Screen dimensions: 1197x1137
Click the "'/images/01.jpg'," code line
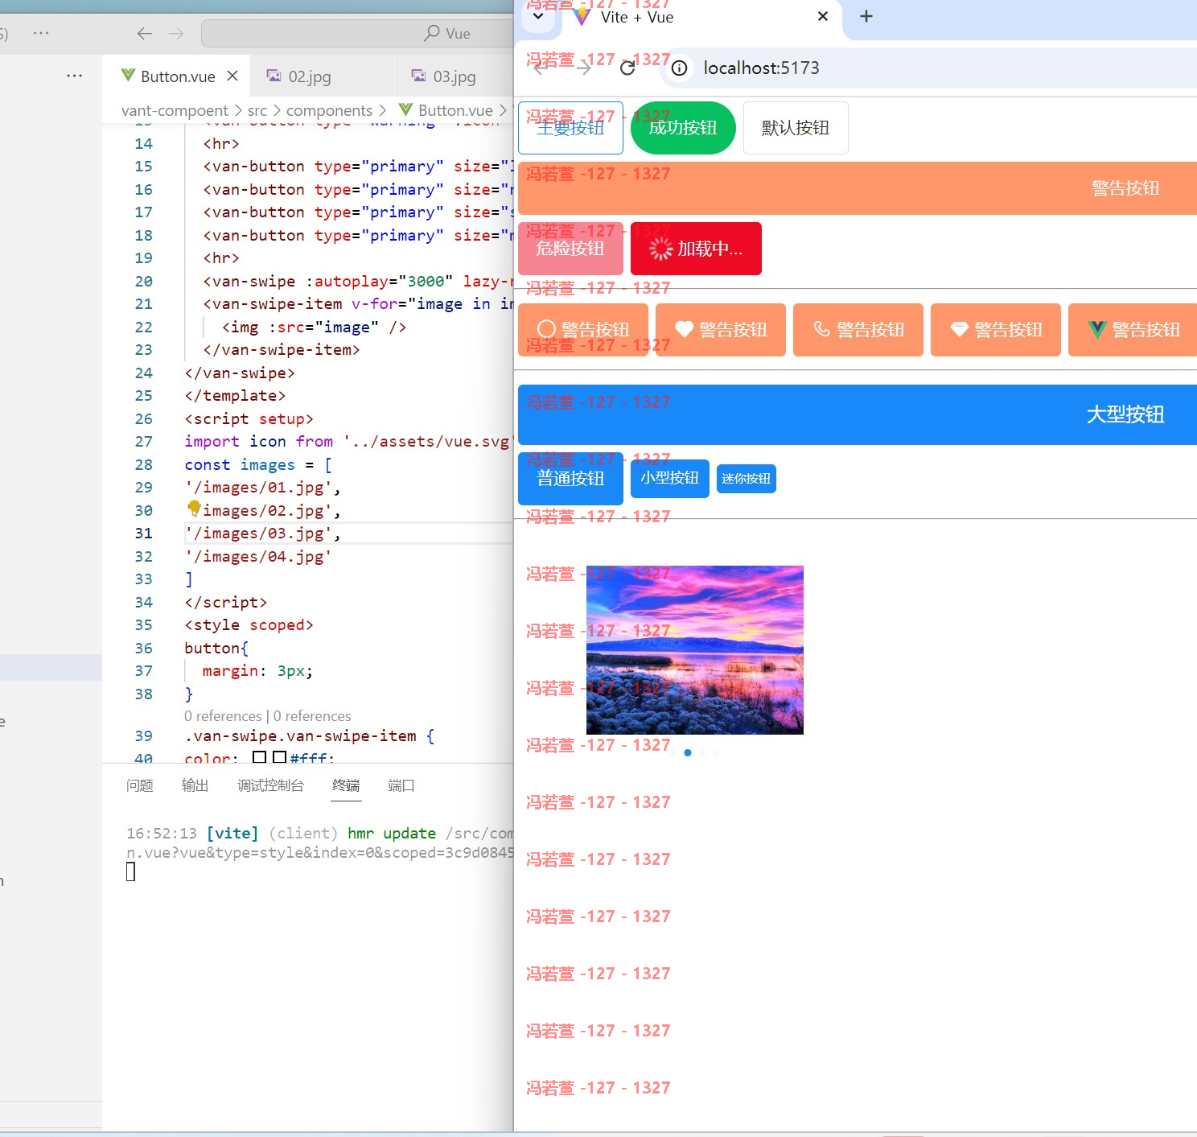click(263, 488)
